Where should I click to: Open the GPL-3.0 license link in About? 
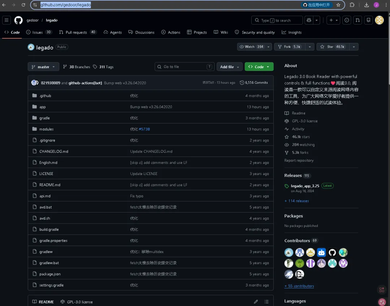coord(301,121)
